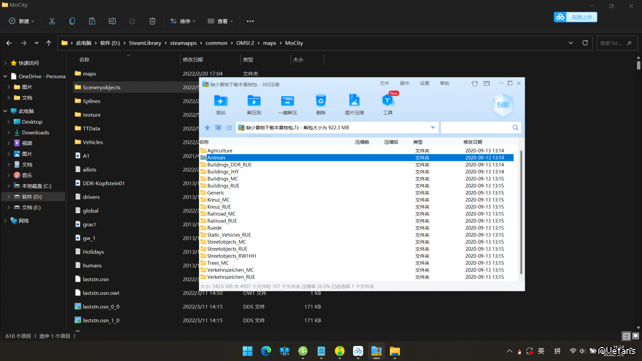The image size is (642, 361).
Task: Select the Buildings_DDR_RUE folder in archive
Action: tap(229, 165)
